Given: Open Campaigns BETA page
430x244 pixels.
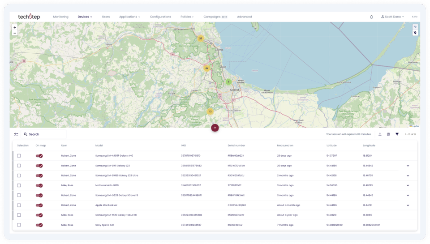Looking at the screenshot, I should (x=215, y=17).
